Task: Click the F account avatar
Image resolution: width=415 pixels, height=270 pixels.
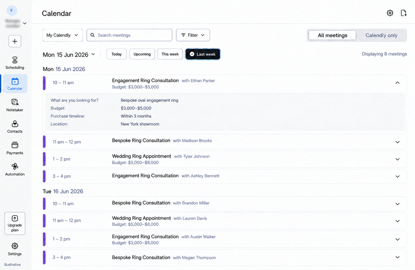Action: coord(12,11)
